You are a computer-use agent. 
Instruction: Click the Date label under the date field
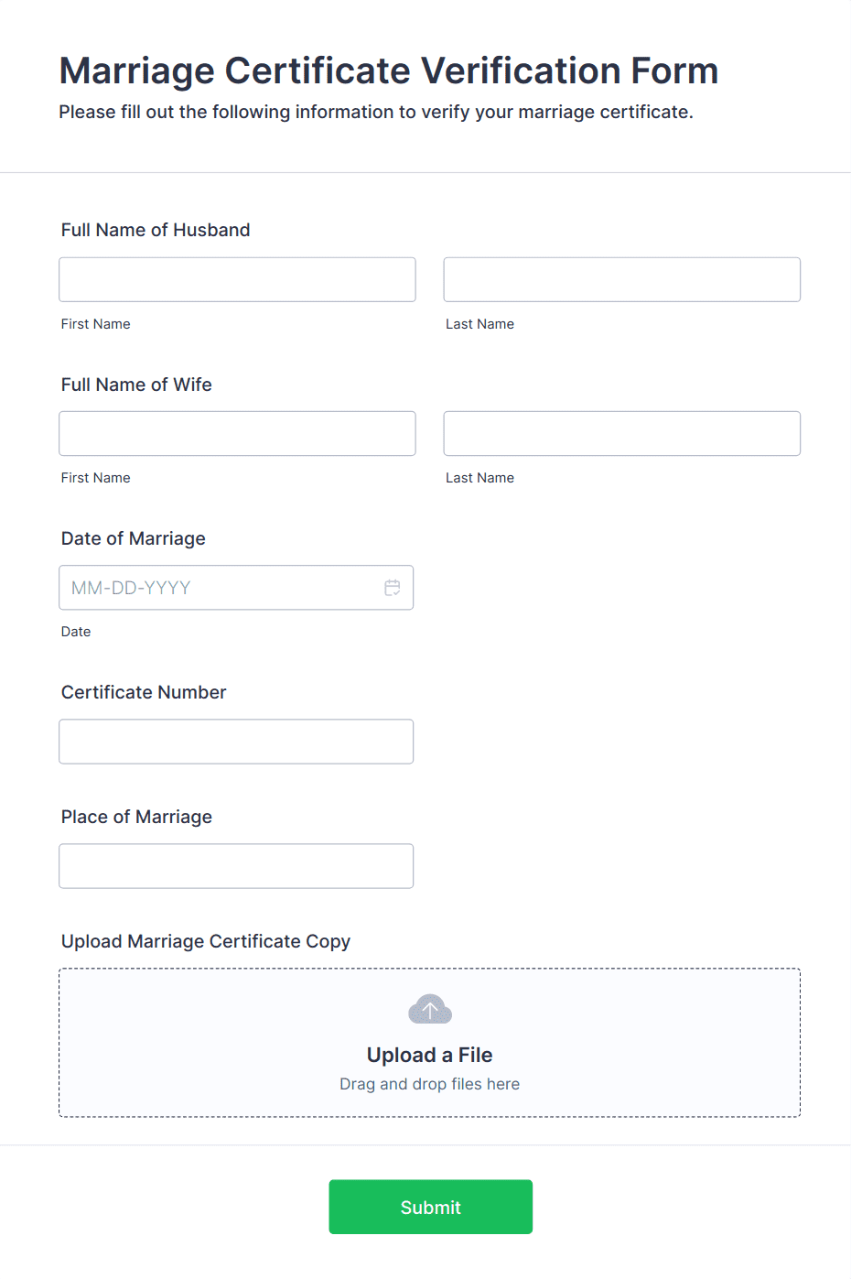(76, 631)
